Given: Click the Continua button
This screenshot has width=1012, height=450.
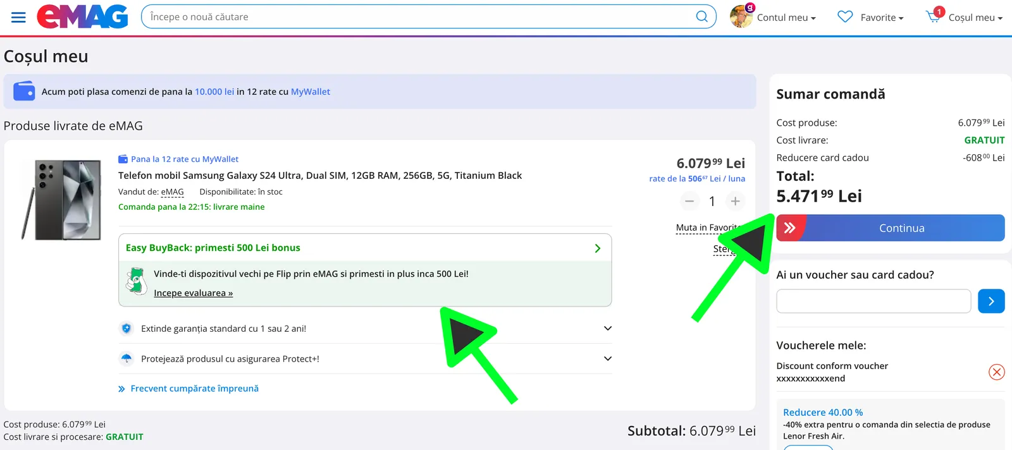Looking at the screenshot, I should [x=891, y=228].
